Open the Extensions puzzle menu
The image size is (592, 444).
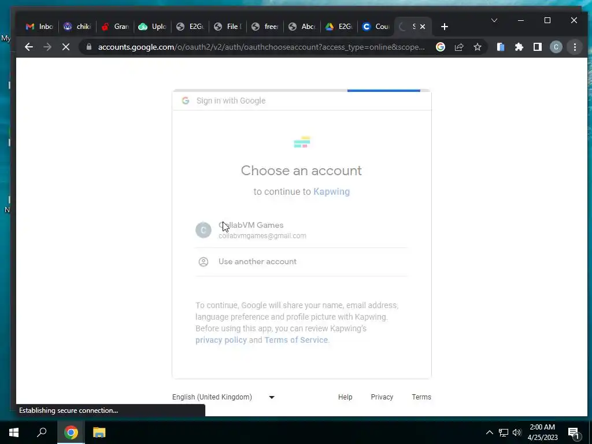(519, 47)
